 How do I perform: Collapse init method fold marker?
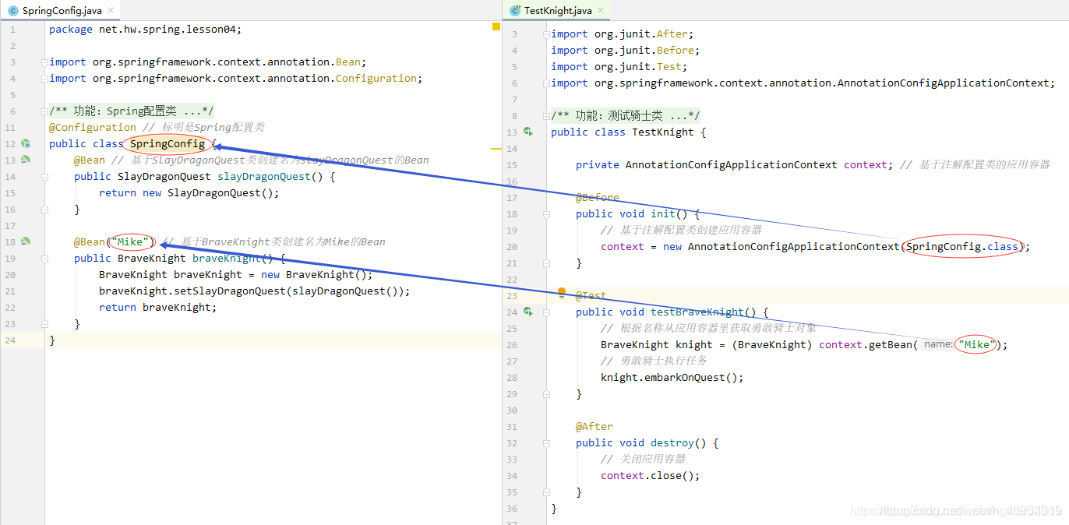coord(546,214)
